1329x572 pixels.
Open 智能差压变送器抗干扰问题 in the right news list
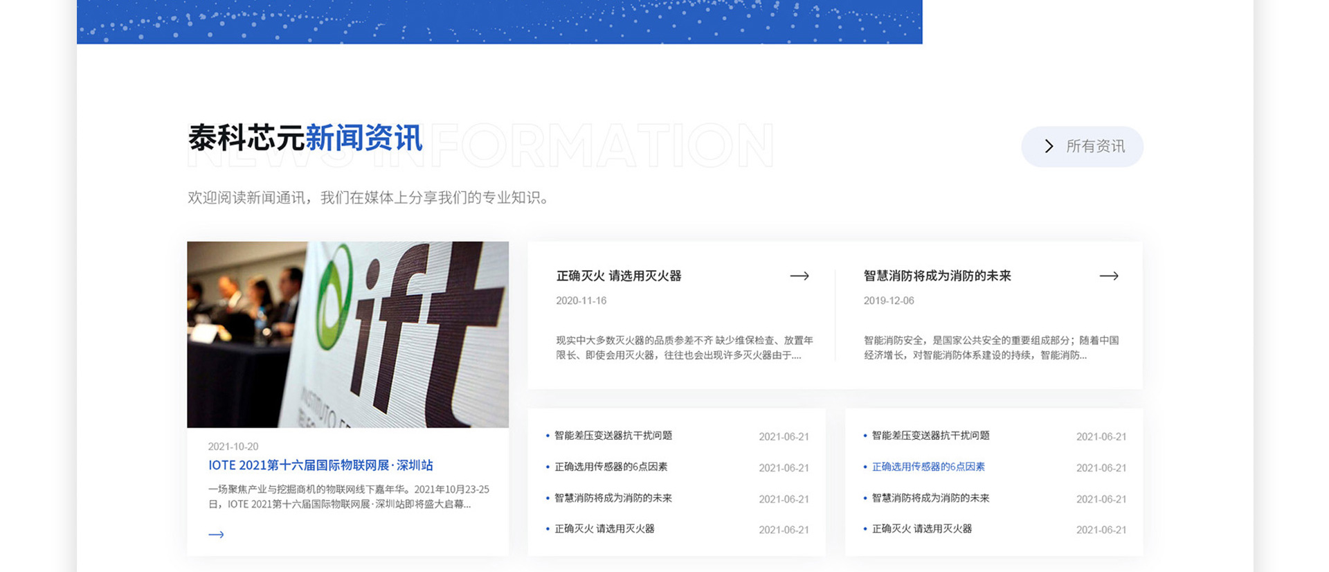pyautogui.click(x=930, y=436)
